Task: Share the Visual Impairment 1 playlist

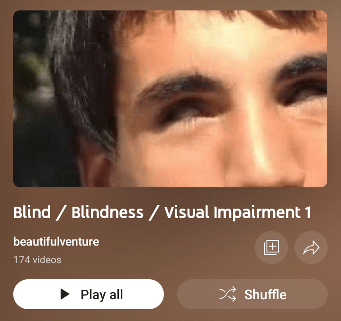Action: (x=311, y=248)
